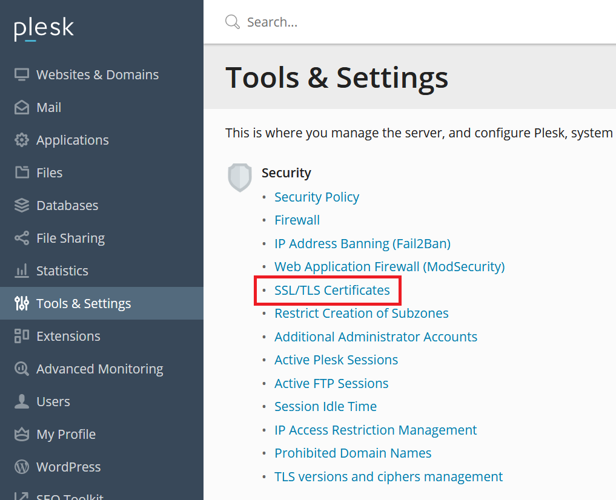616x500 pixels.
Task: Click the Applications gear icon
Action: (x=22, y=140)
